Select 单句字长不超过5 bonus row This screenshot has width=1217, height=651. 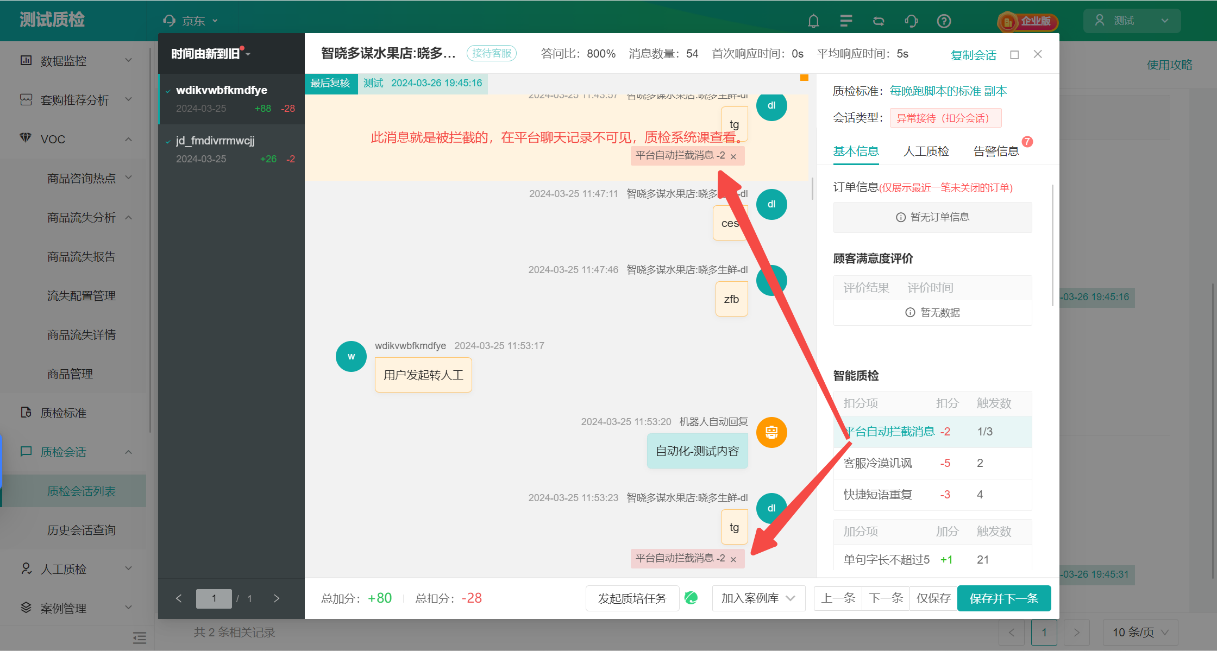932,560
